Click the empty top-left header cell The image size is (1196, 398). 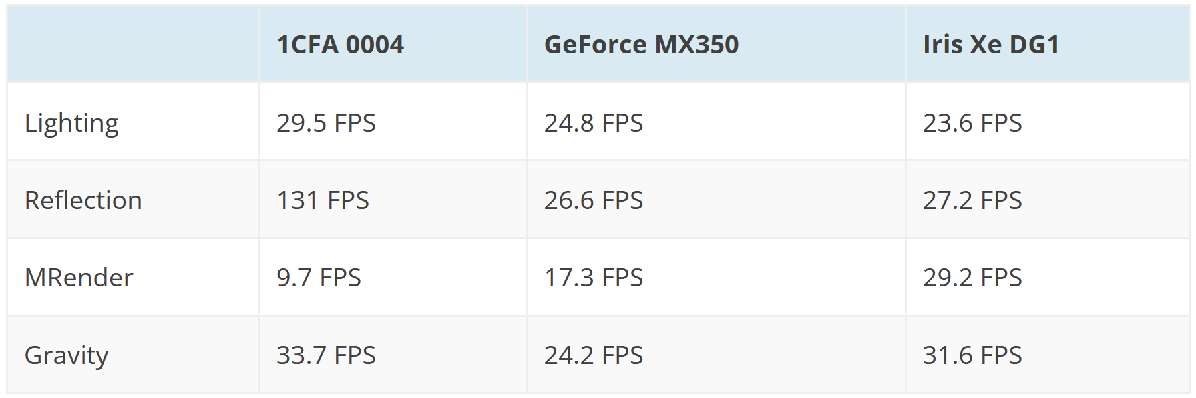(x=133, y=45)
